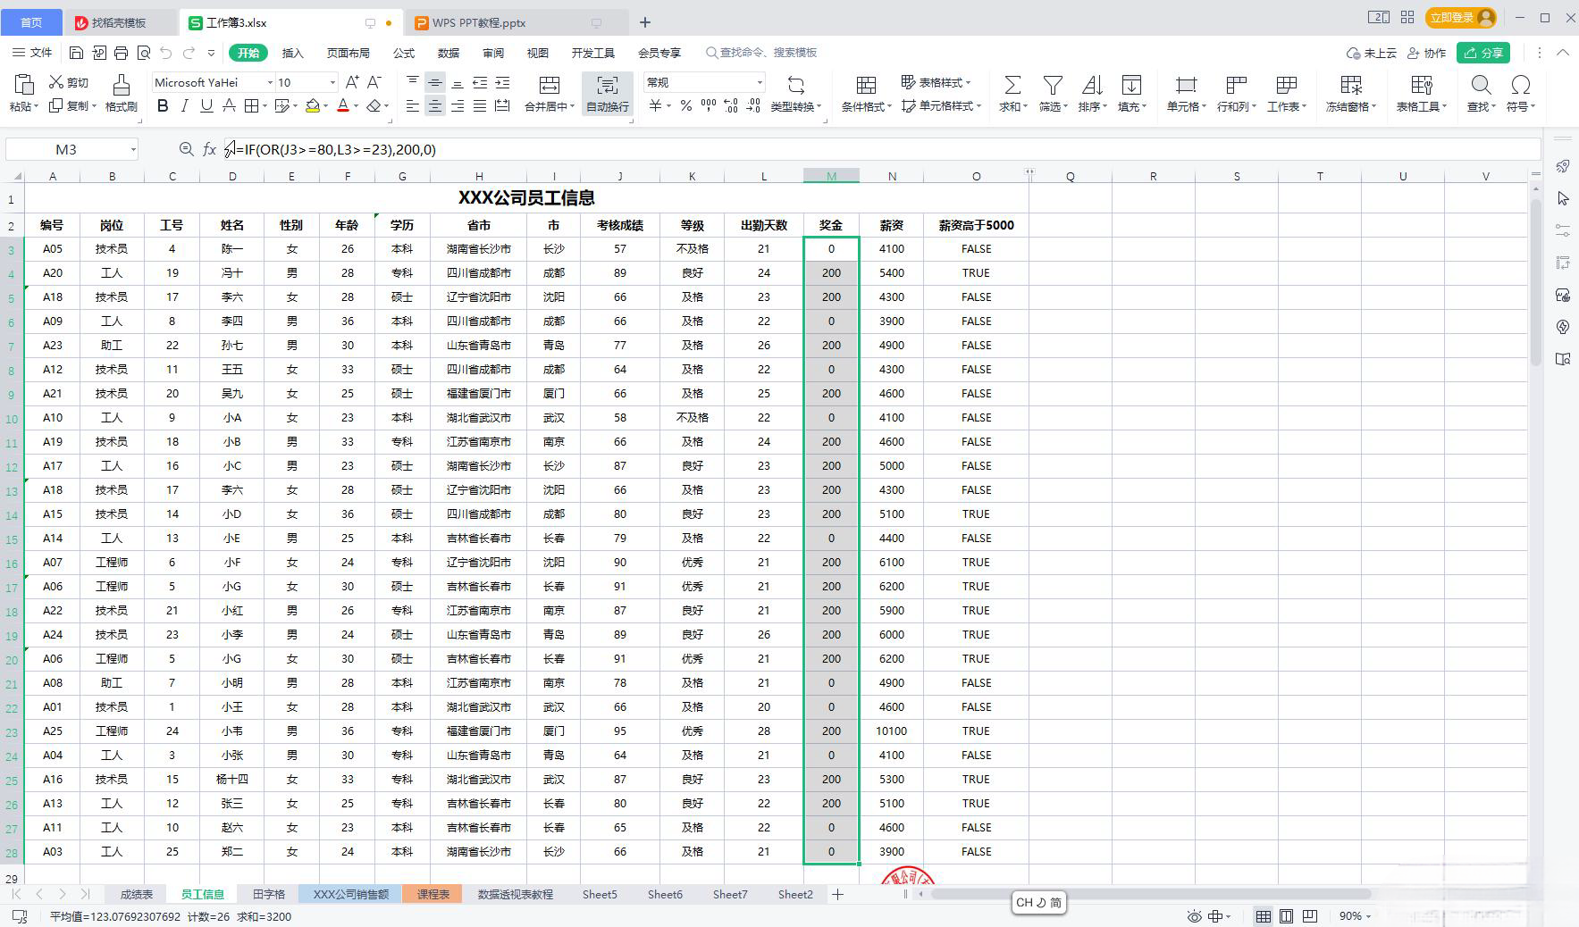
Task: Open the font name dropdown
Action: 270,82
